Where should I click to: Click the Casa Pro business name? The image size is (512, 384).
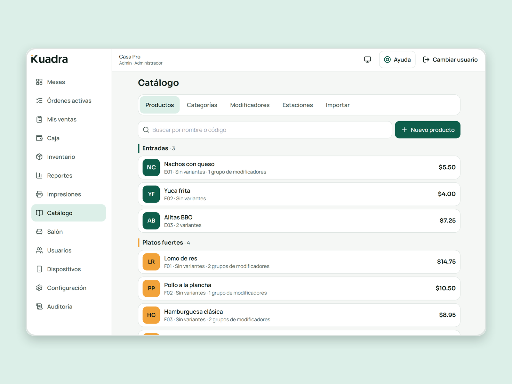click(130, 57)
